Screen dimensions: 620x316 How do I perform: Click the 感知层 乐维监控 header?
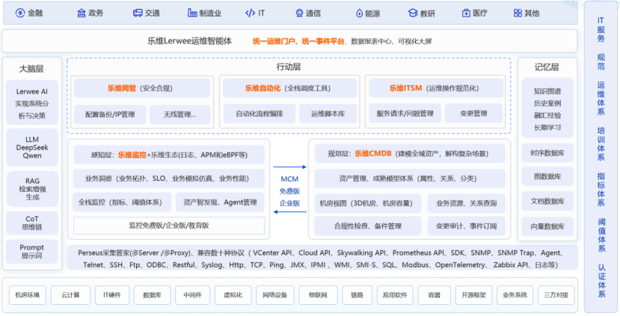point(169,155)
